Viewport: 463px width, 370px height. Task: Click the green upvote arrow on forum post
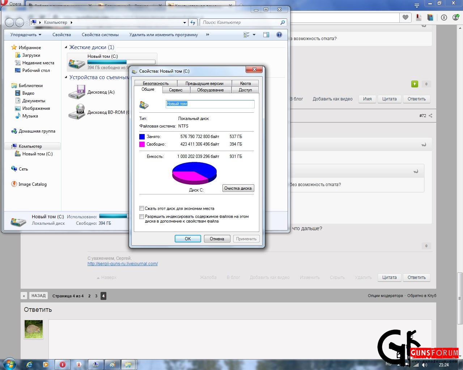pyautogui.click(x=415, y=84)
